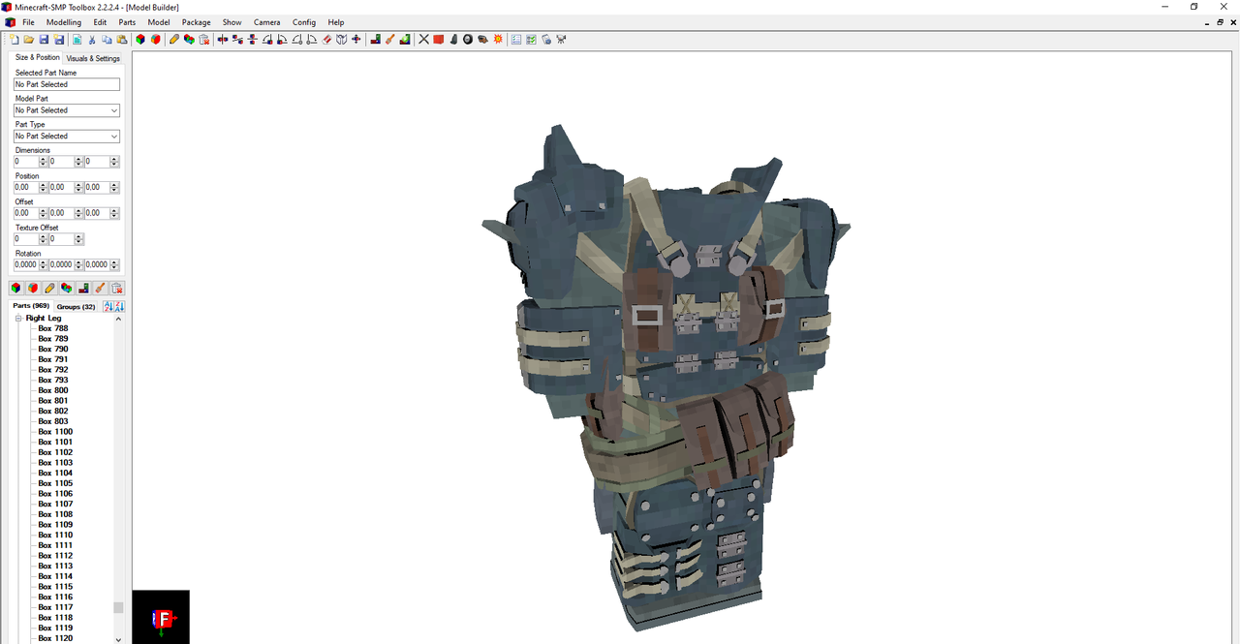Click the third Dimensions spinner arrows
Screen dimensions: 1240x644
(114, 162)
